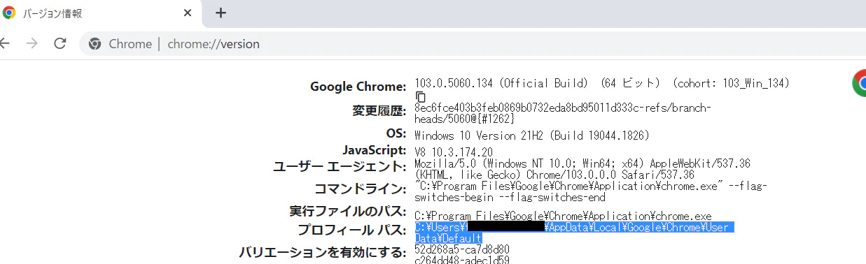Focus the chrome://version address bar
The image size is (866, 264).
(x=473, y=44)
